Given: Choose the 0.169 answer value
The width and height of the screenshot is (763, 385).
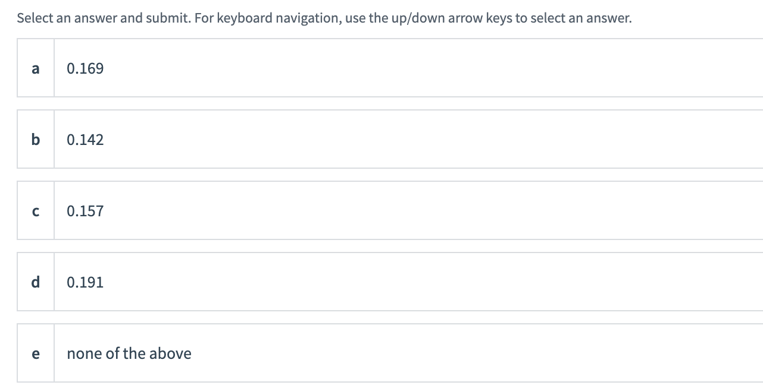Looking at the screenshot, I should (x=85, y=69).
